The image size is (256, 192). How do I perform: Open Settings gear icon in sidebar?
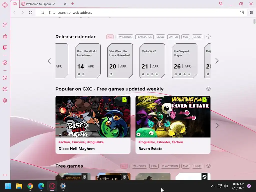point(5,100)
